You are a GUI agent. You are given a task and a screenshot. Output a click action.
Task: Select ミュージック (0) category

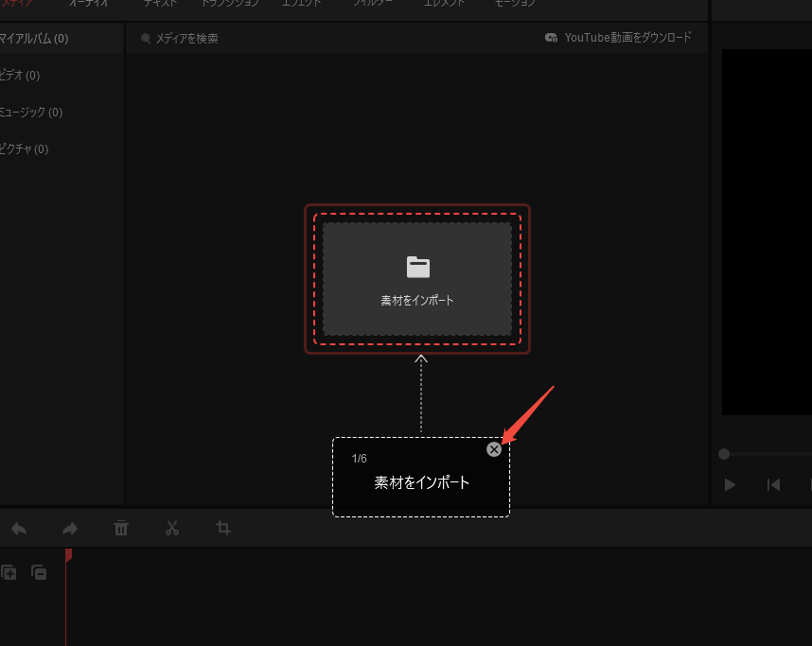pos(31,113)
